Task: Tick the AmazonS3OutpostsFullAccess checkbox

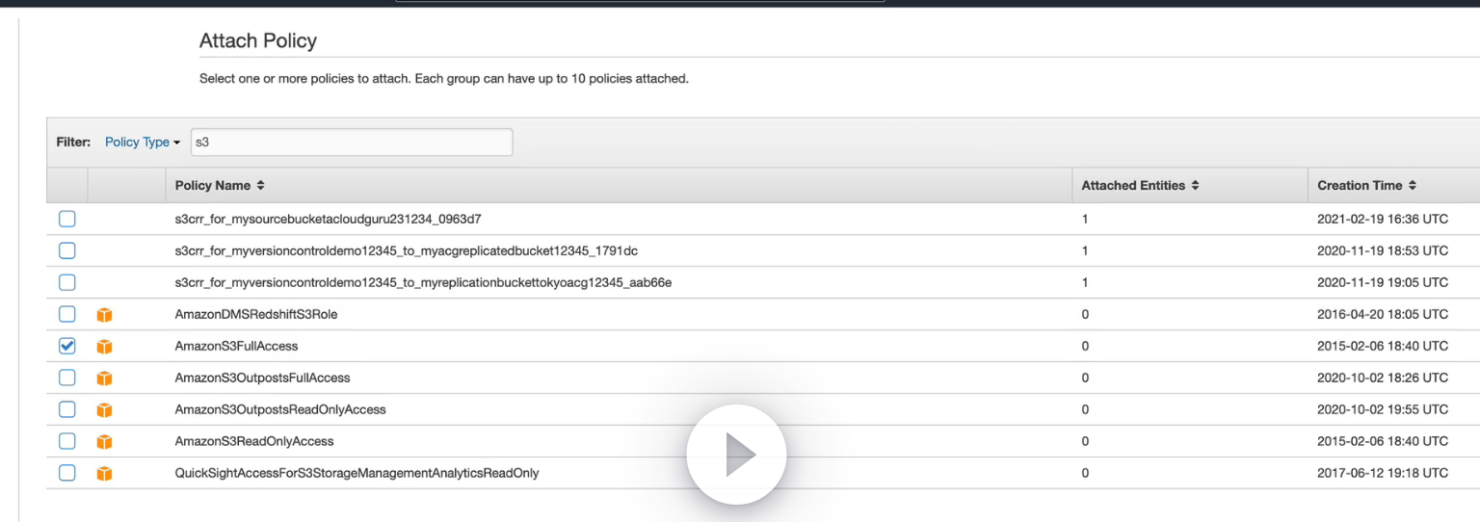Action: pyautogui.click(x=66, y=378)
